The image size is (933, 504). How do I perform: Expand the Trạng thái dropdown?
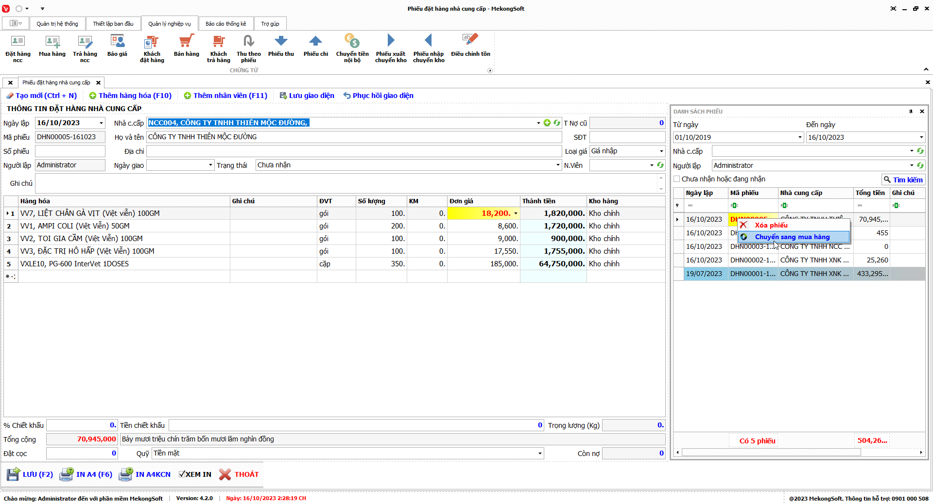click(x=558, y=165)
